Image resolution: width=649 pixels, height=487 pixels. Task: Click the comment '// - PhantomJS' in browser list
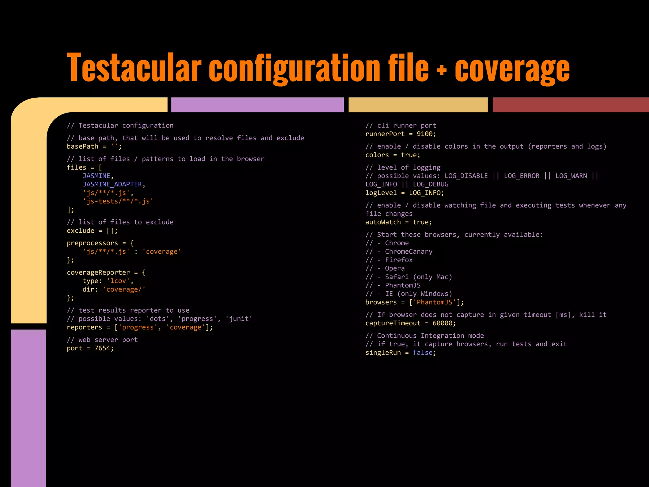pos(393,285)
